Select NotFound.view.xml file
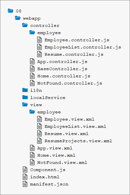 pos(62,163)
